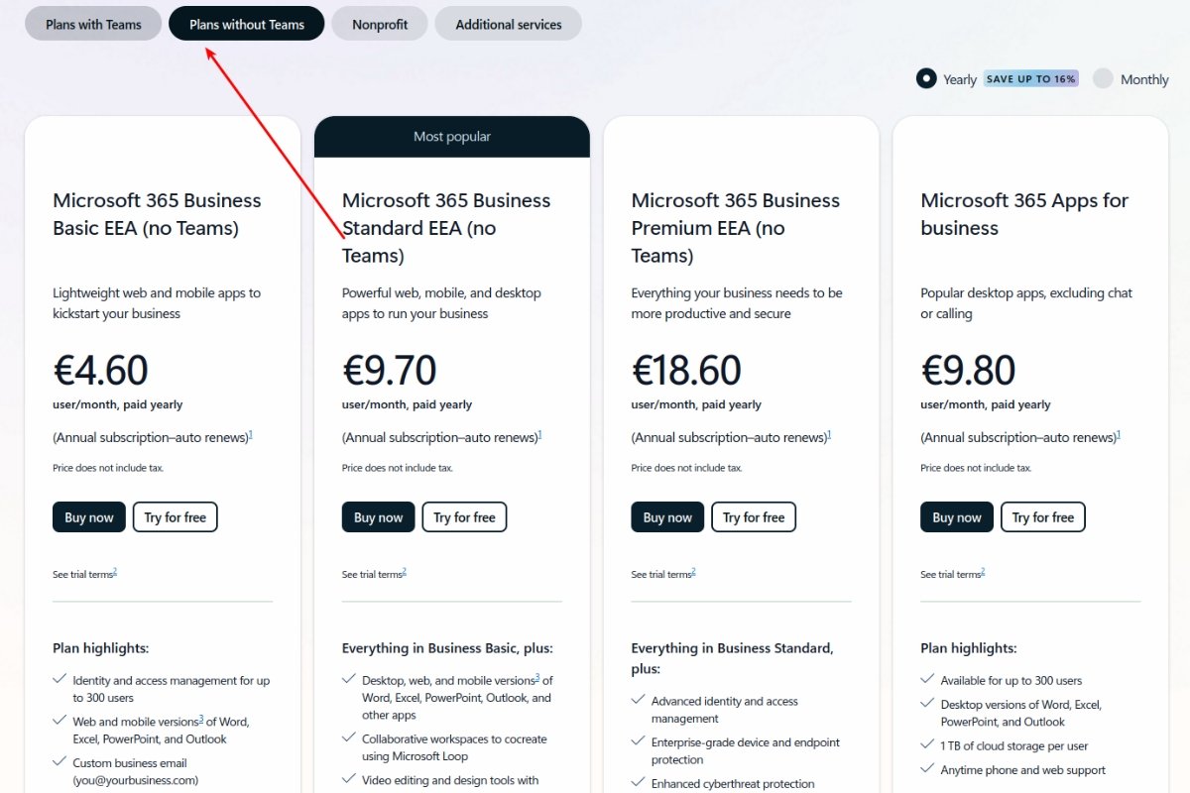Open the Nonprofit plans tab
Viewport: 1190px width, 793px height.
coord(380,23)
